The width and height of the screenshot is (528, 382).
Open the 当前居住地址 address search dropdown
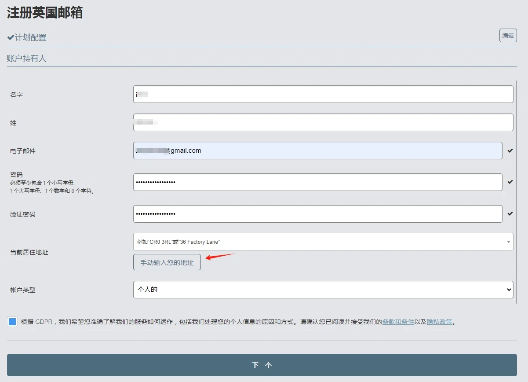click(x=323, y=242)
